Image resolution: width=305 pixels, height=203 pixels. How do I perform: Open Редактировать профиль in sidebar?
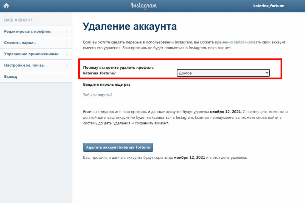[36, 32]
